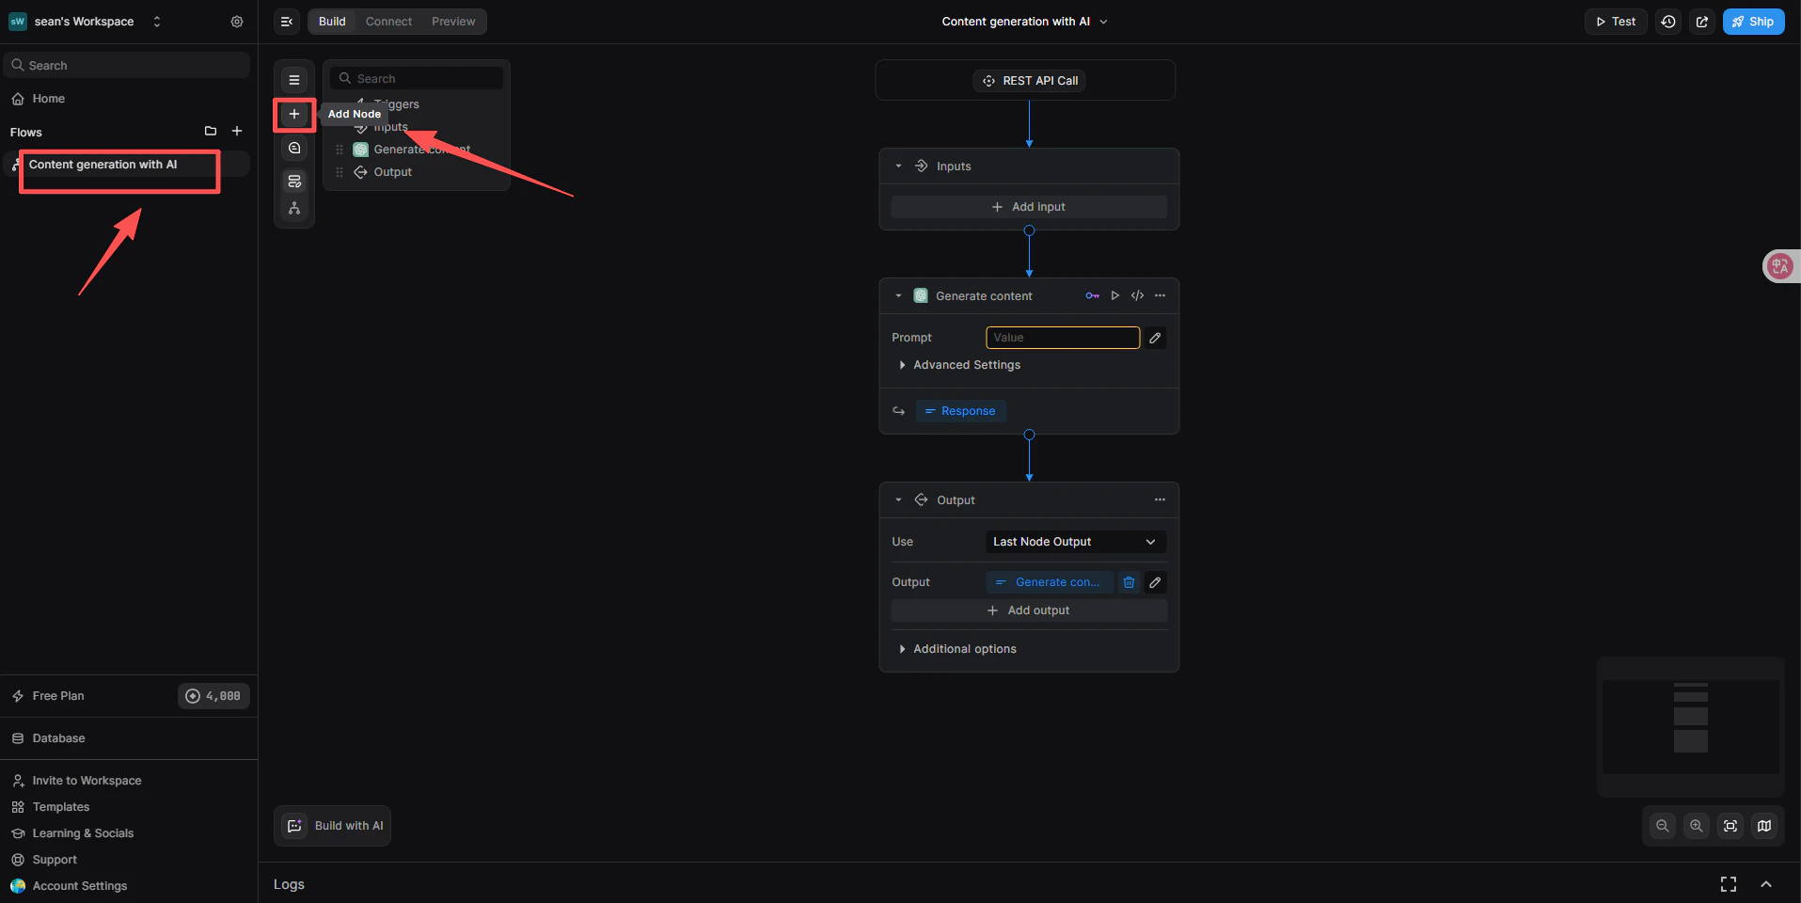Switch to the Preview tab
Image resolution: width=1801 pixels, height=903 pixels.
click(x=453, y=21)
